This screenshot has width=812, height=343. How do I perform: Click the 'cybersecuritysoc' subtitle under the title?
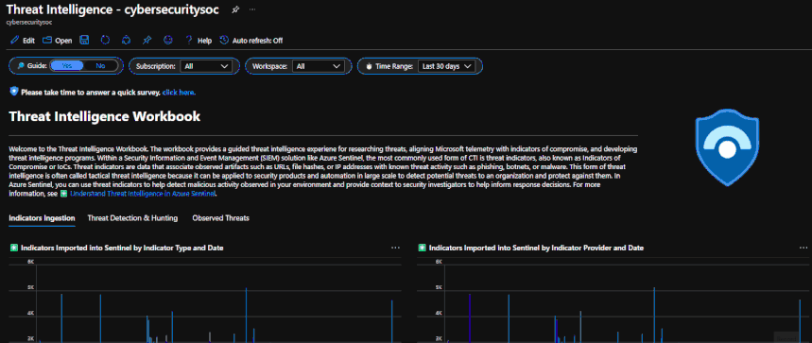[29, 23]
